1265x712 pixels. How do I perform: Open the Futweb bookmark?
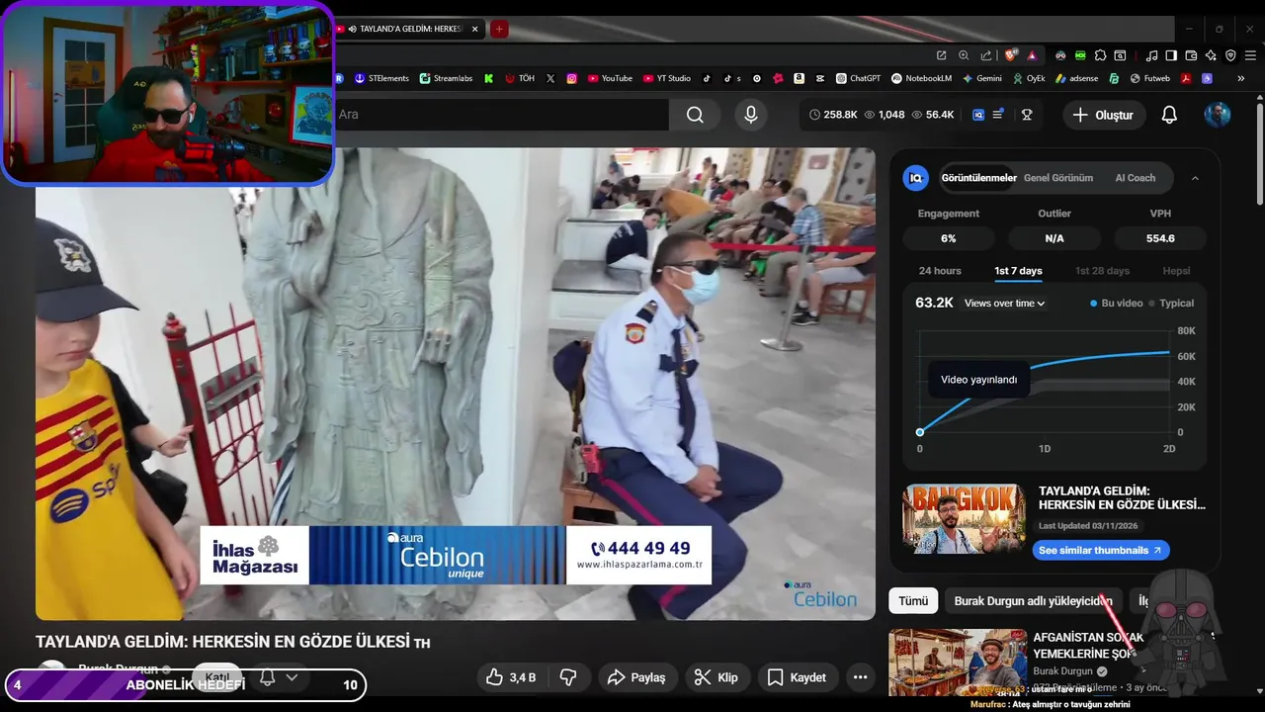(x=1149, y=78)
